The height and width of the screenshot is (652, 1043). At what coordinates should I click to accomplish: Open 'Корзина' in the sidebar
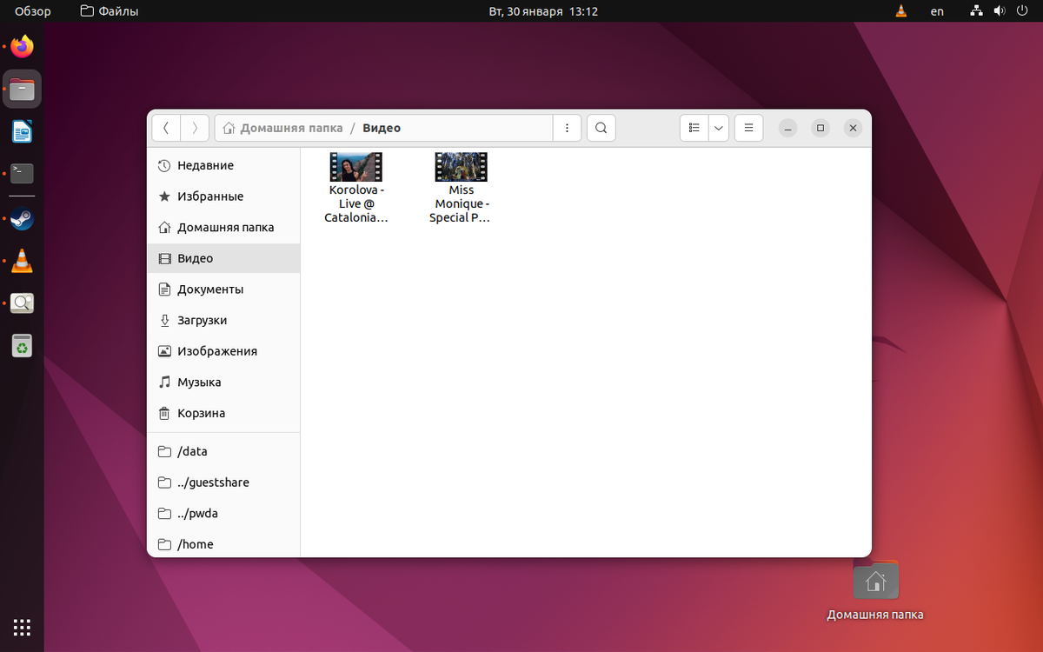(x=223, y=413)
